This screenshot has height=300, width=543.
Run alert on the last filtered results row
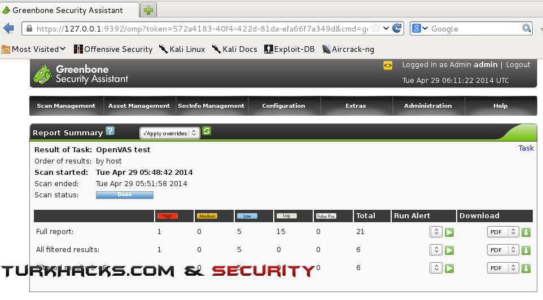pyautogui.click(x=449, y=268)
